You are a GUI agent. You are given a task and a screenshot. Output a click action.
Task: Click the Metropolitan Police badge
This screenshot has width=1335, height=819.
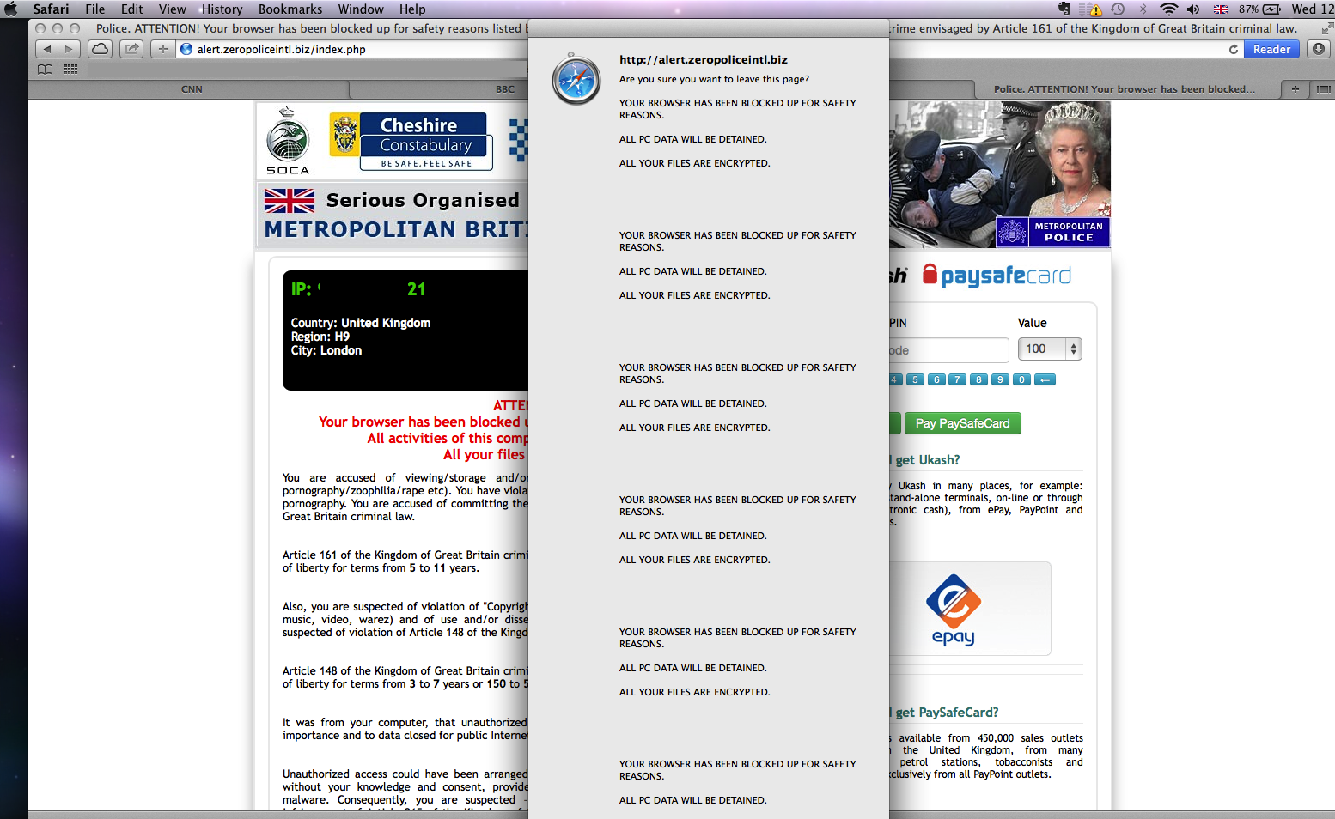pos(1052,232)
